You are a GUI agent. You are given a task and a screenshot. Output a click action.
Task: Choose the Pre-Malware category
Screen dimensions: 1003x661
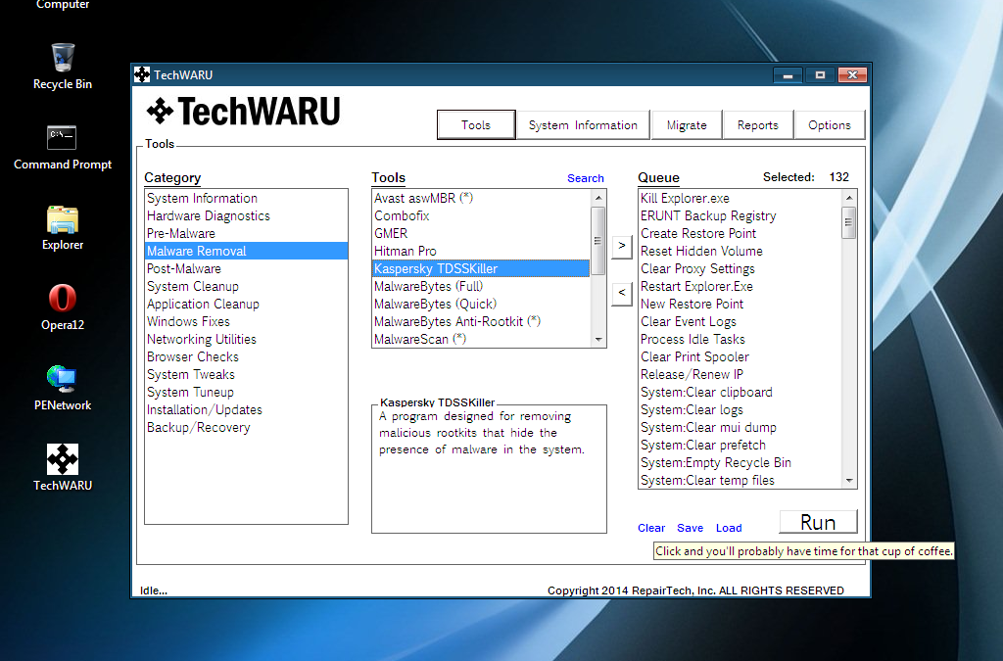click(246, 233)
